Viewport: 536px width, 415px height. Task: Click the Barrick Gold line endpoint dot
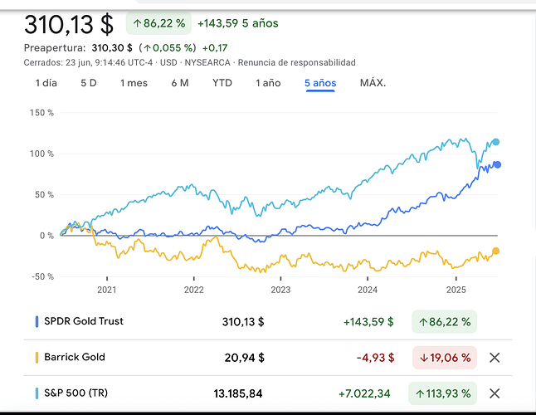pyautogui.click(x=495, y=251)
